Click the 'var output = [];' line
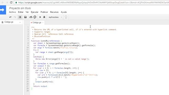 pos(42,66)
